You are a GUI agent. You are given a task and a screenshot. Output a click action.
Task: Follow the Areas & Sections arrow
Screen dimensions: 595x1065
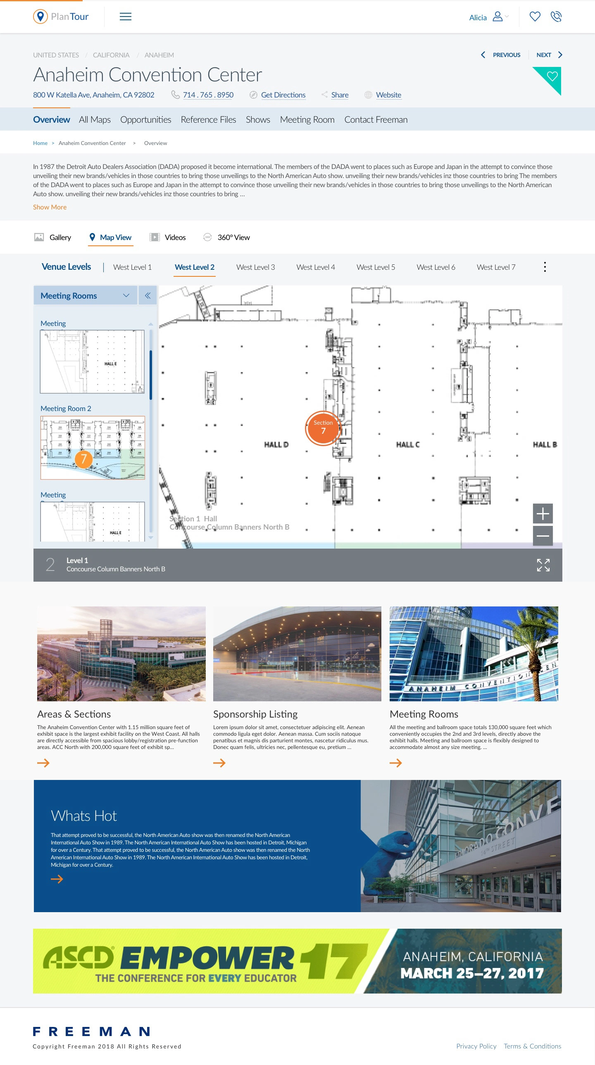[43, 763]
